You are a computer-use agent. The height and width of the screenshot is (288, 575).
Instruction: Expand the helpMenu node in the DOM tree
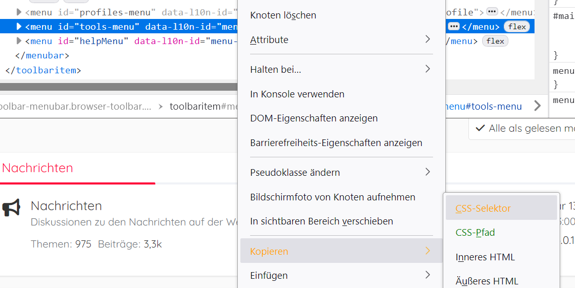point(19,41)
